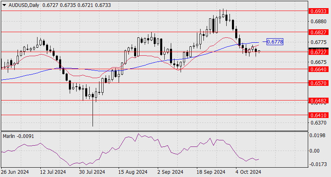Click the triangle arrow before AUDUSD,Daily
Viewport: 331px width, 177px height.
point(4,5)
